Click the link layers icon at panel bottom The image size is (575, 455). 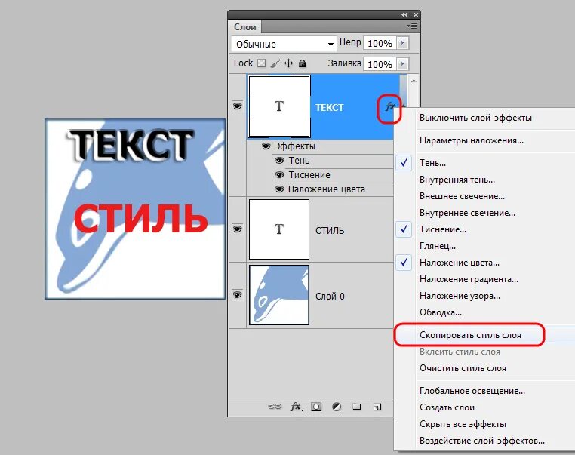point(275,407)
